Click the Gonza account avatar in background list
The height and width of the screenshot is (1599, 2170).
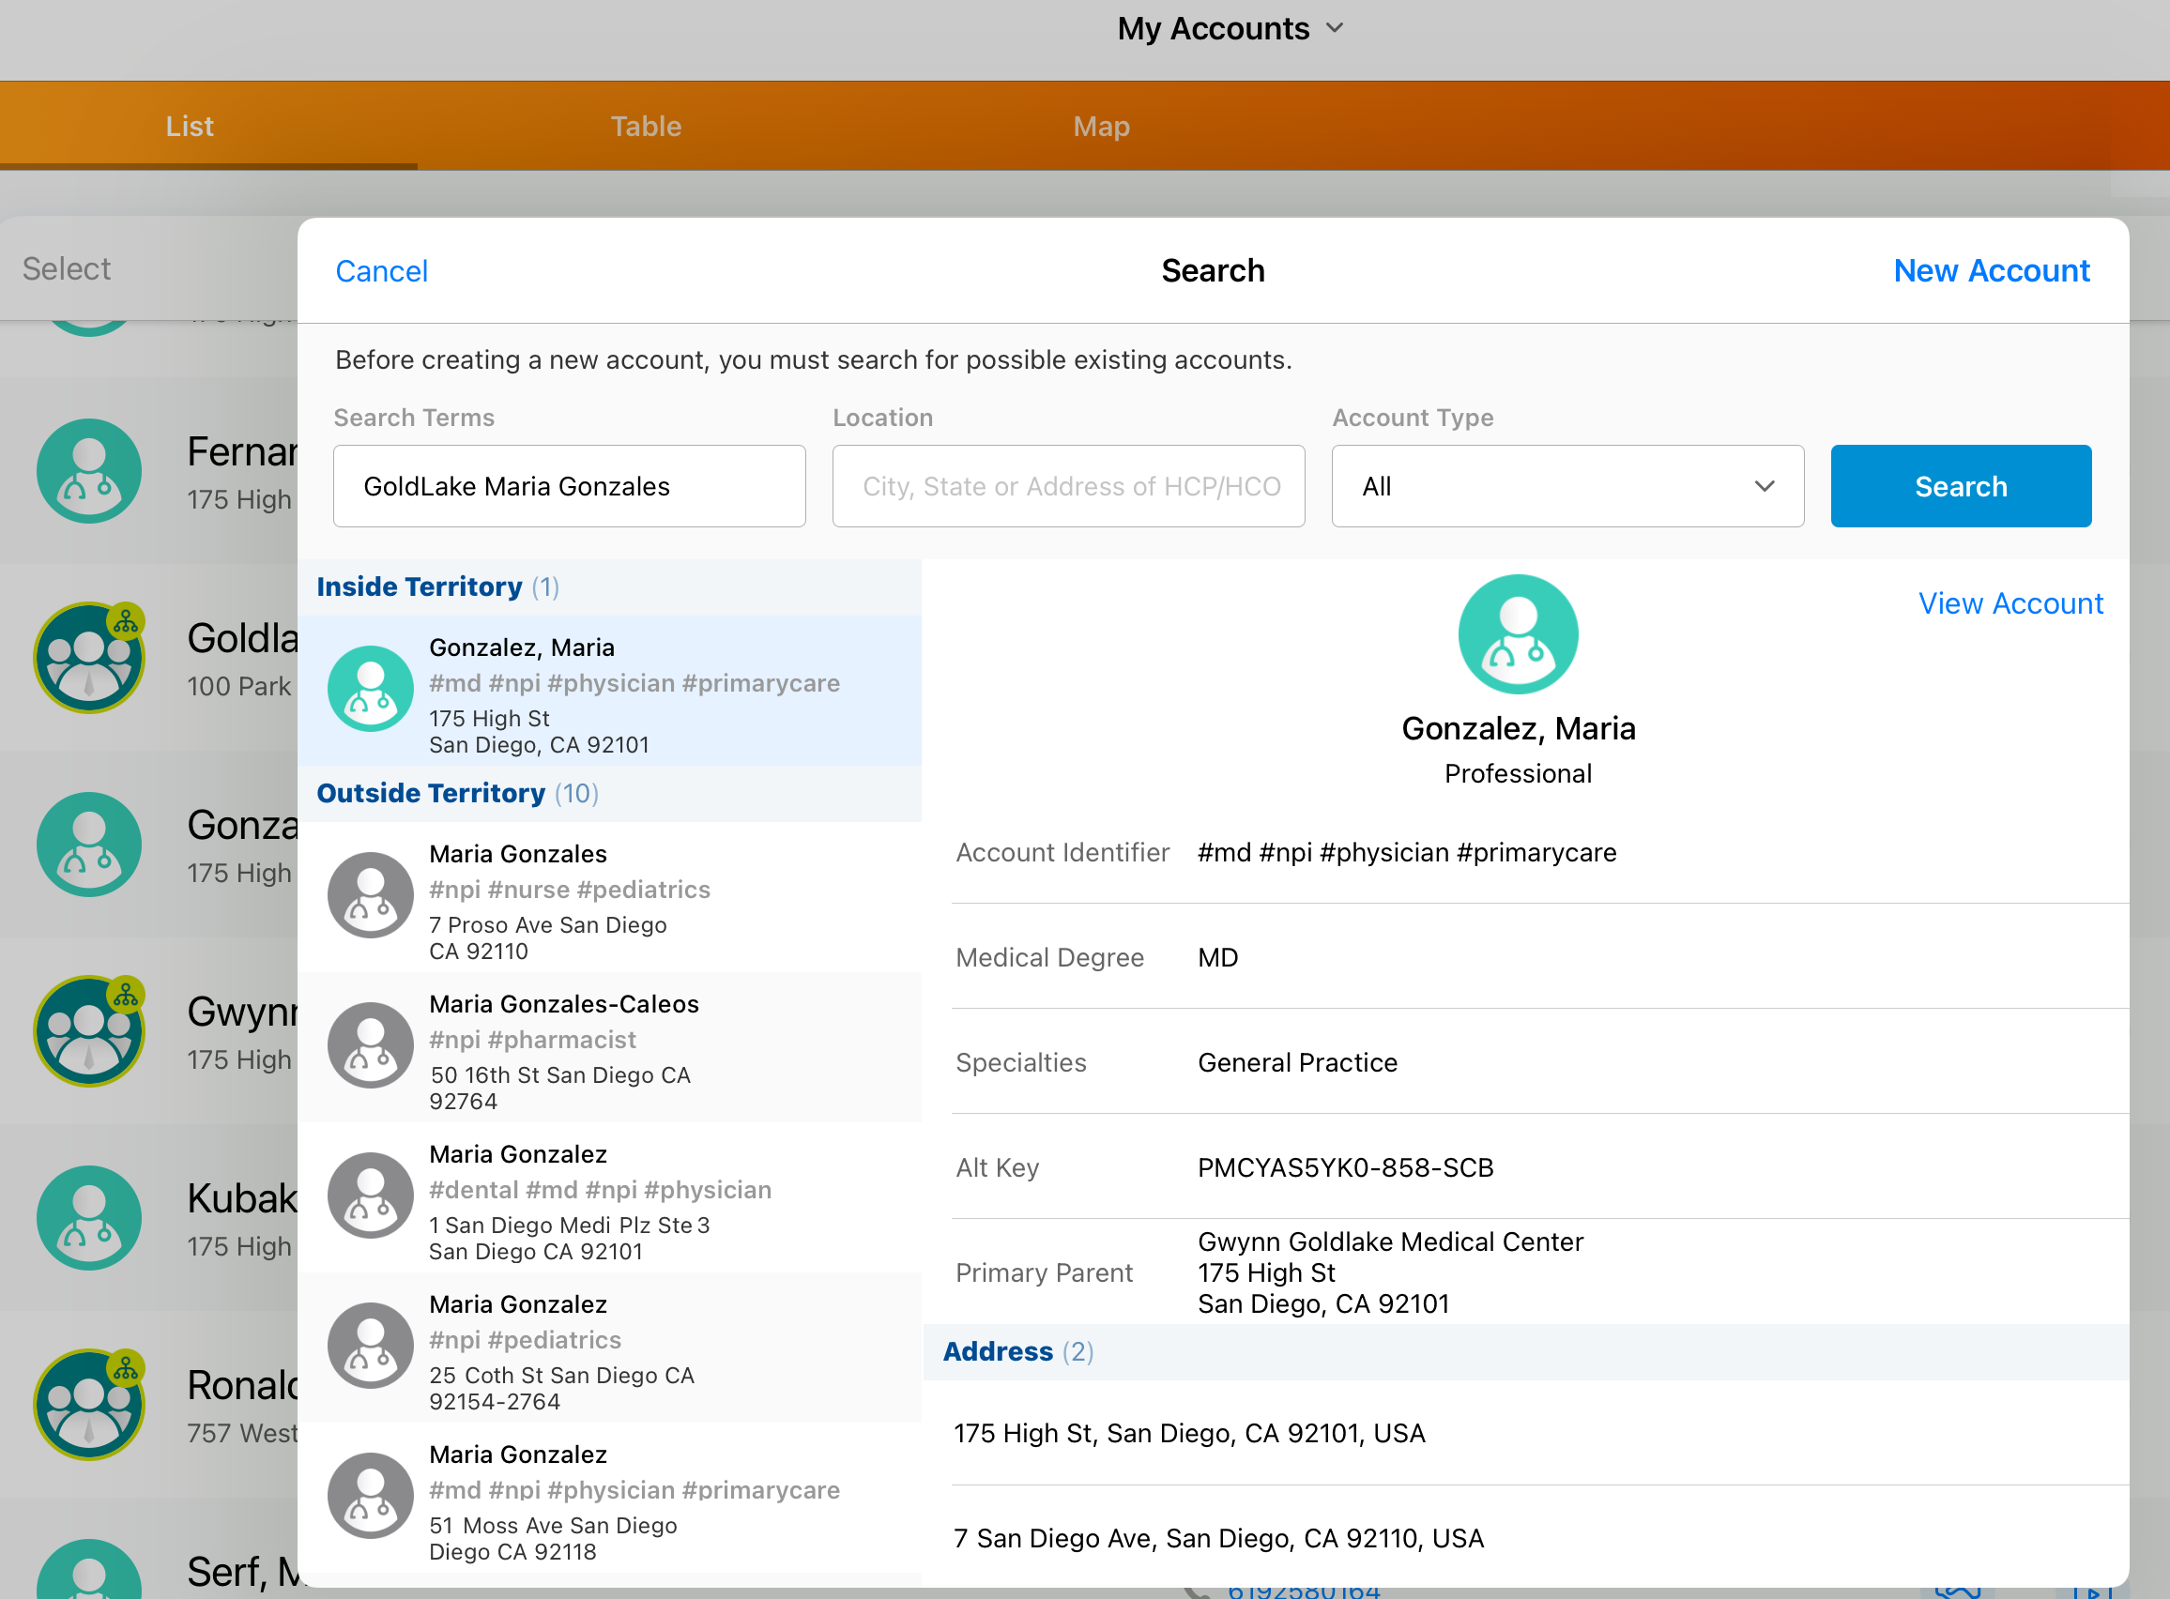click(x=89, y=844)
